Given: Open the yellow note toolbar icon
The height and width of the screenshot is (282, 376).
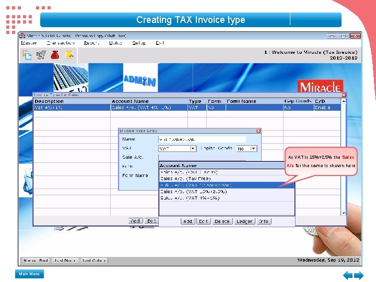Looking at the screenshot, I should click(69, 55).
